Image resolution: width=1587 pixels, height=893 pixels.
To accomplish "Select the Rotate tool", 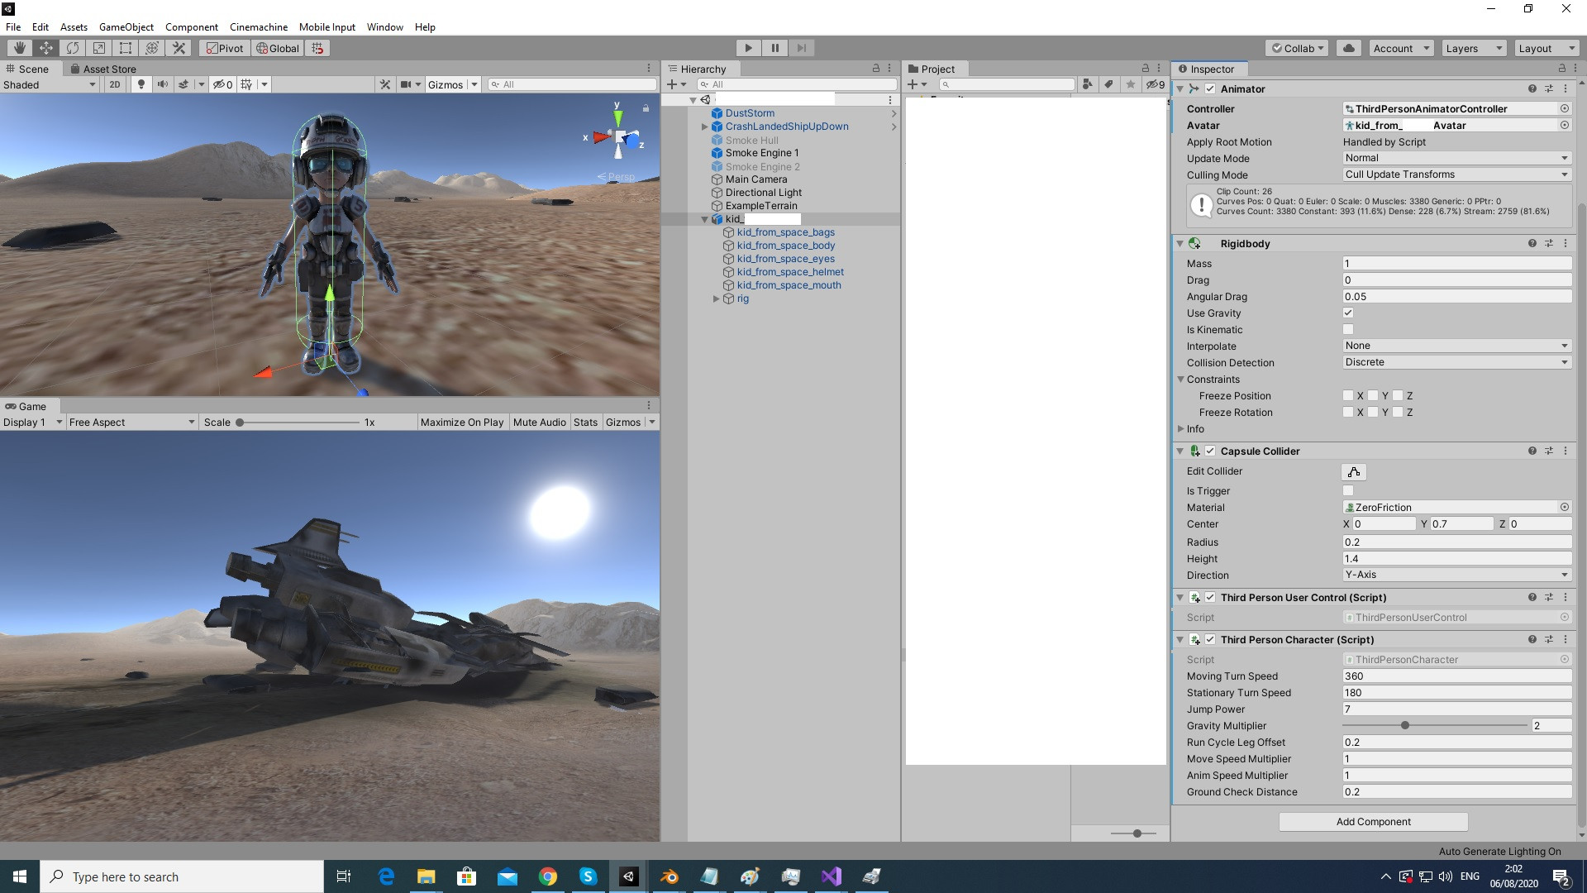I will (73, 47).
